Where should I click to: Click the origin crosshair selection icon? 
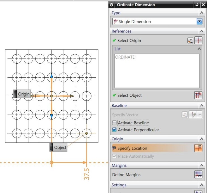click(198, 40)
